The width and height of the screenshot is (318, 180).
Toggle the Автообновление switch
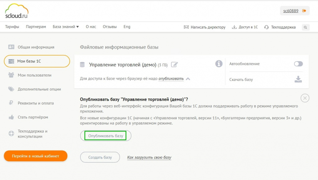point(298,64)
